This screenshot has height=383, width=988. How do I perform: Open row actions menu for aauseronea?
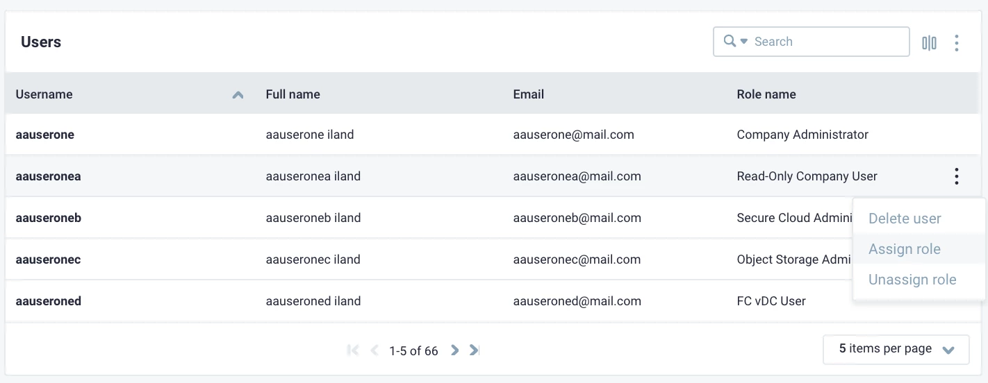957,176
